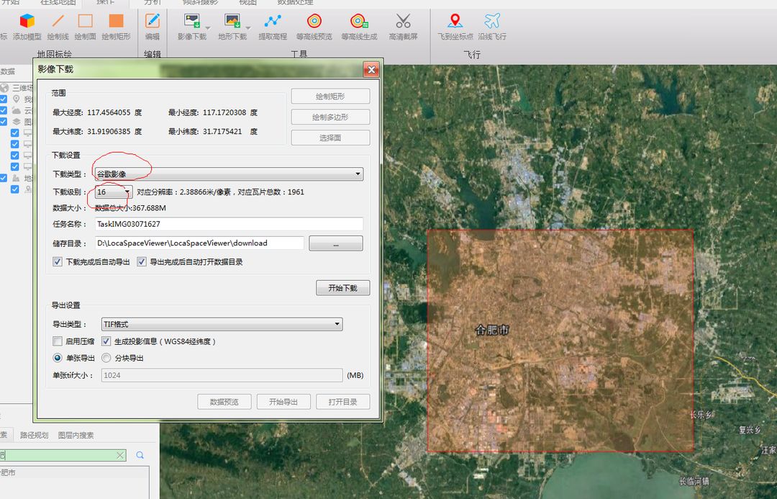The width and height of the screenshot is (777, 499).
Task: Uncheck 下载完成后自动导出 checkbox
Action: tap(58, 262)
